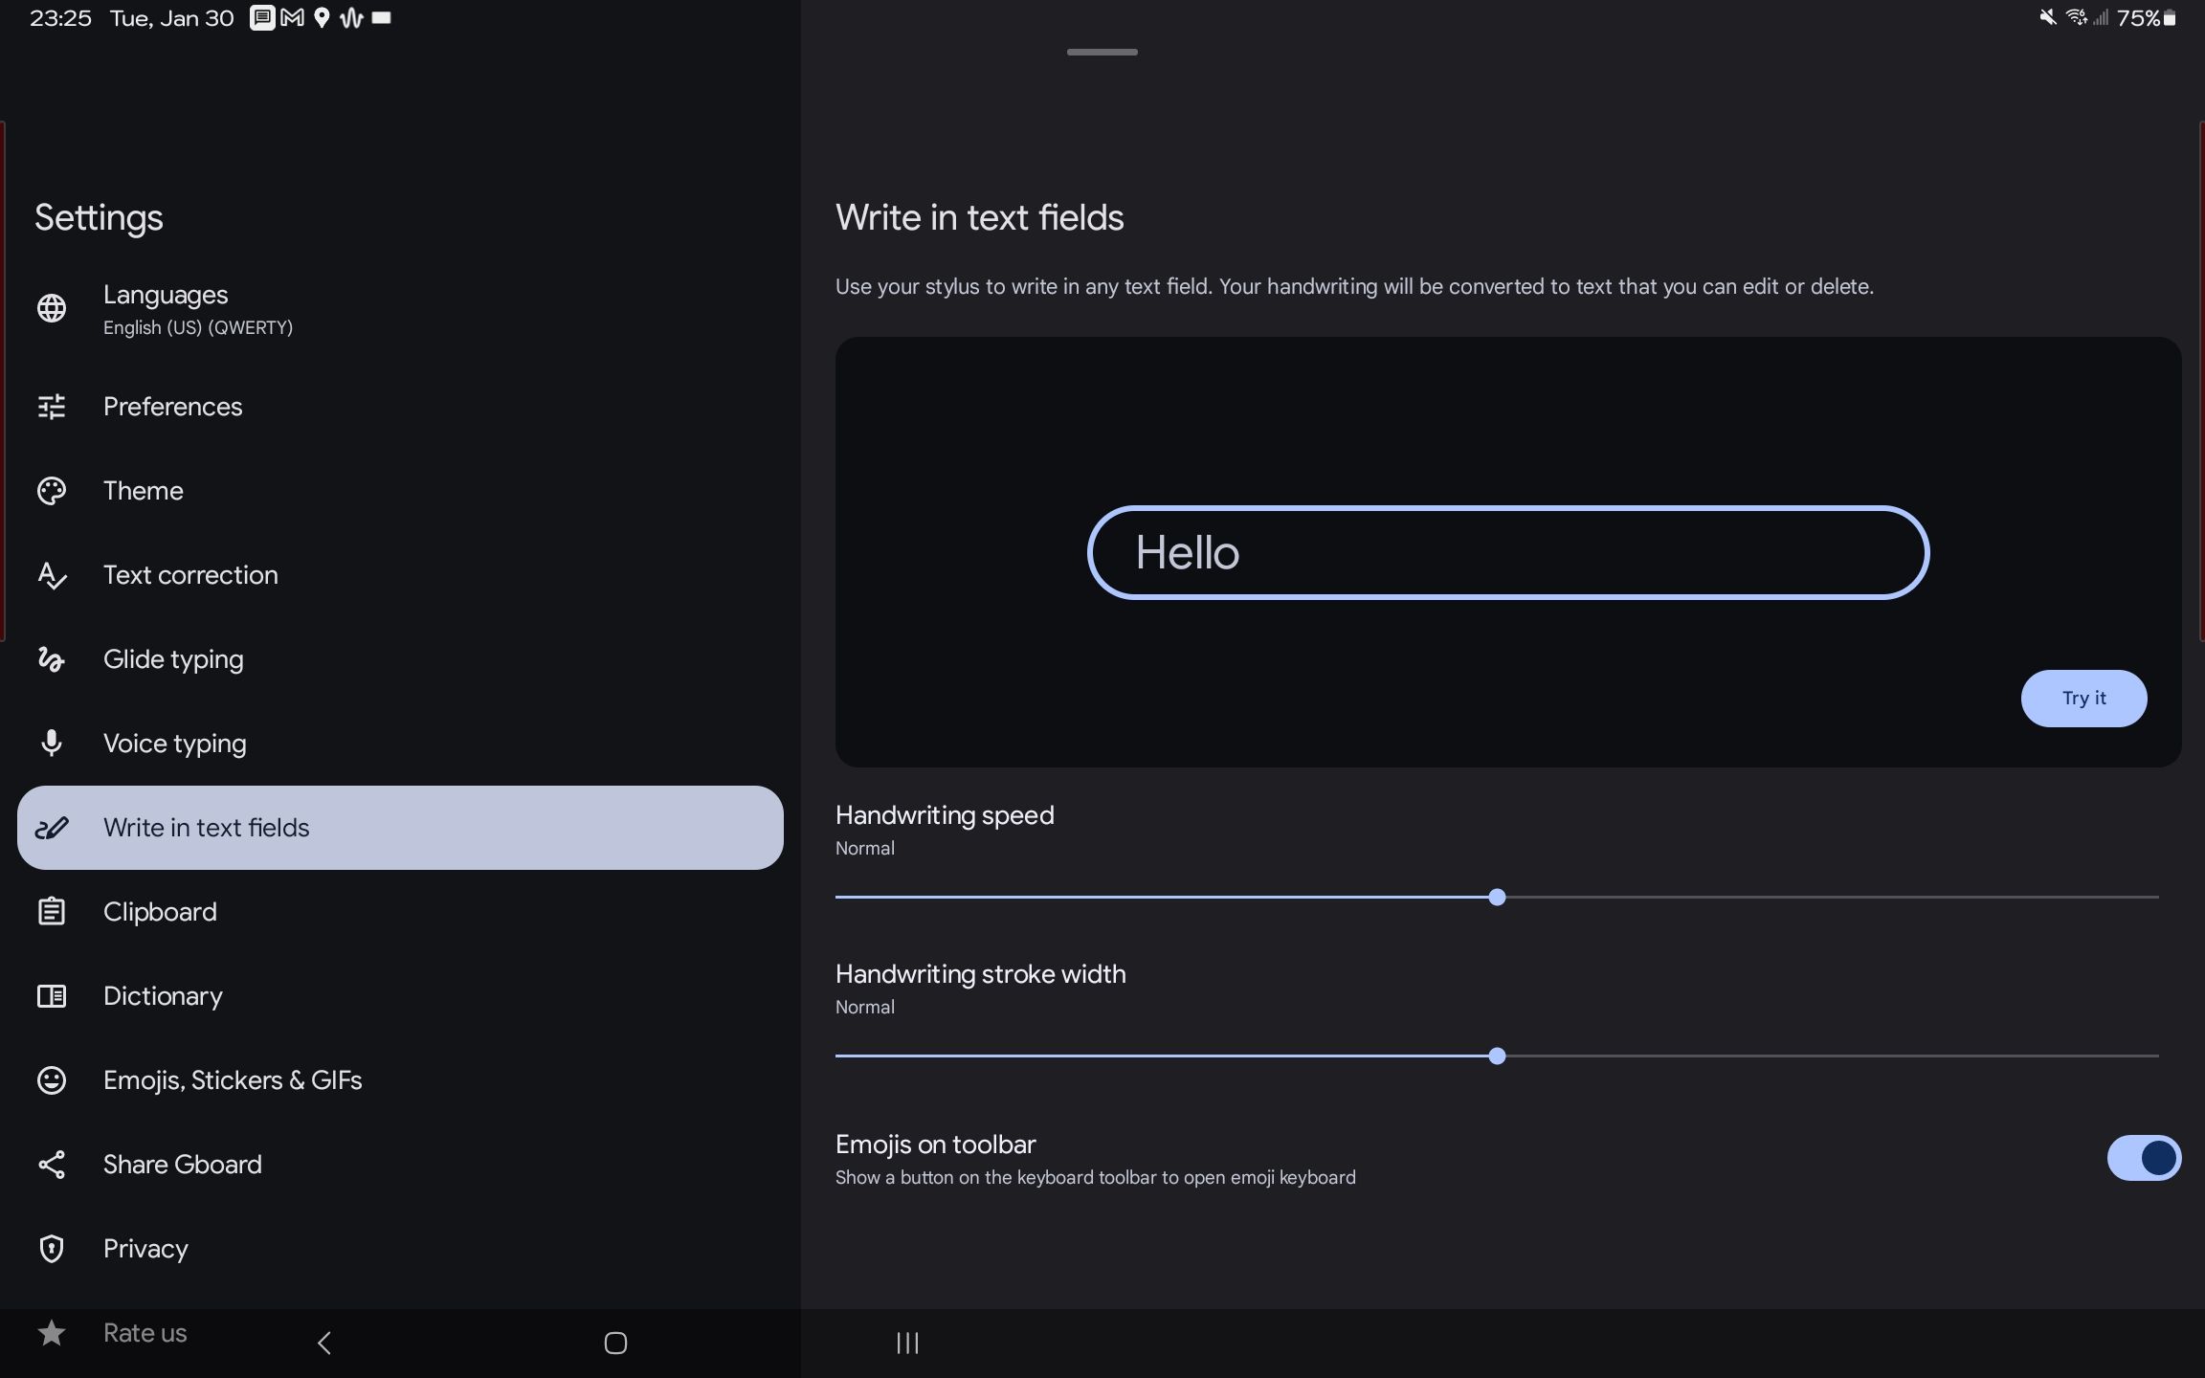Viewport: 2205px width, 1378px height.
Task: Click the Glide typing icon
Action: click(x=51, y=658)
